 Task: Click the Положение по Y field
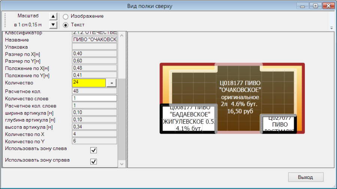[x=94, y=75]
